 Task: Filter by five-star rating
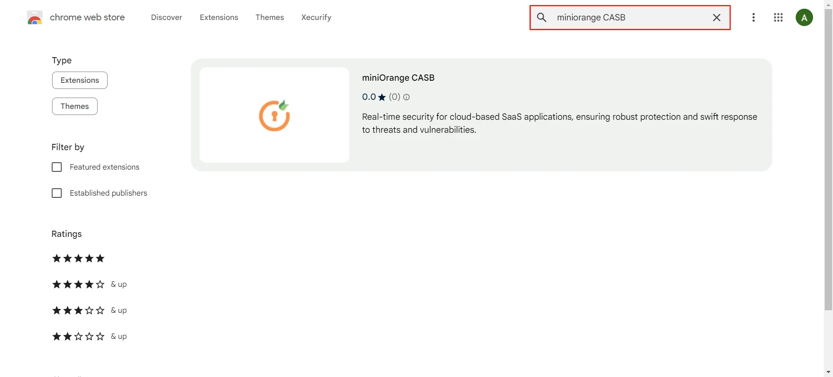pos(79,259)
